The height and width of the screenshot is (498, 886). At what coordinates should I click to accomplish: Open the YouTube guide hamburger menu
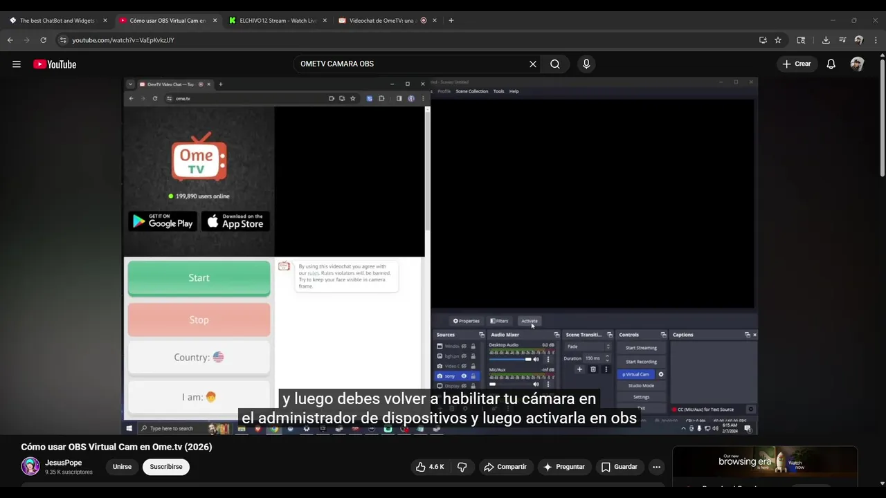click(16, 64)
